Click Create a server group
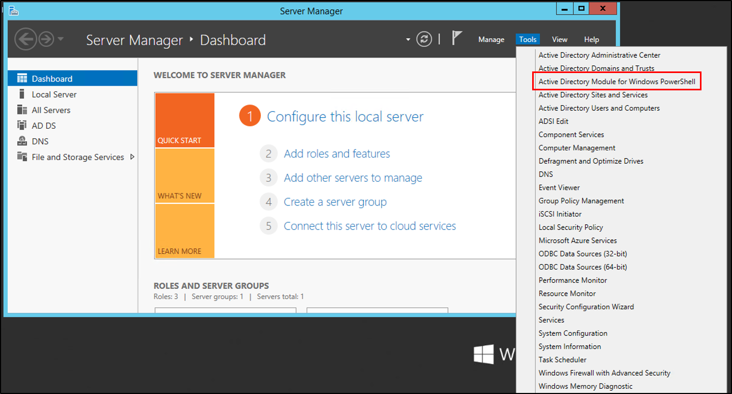Image resolution: width=732 pixels, height=394 pixels. (335, 202)
